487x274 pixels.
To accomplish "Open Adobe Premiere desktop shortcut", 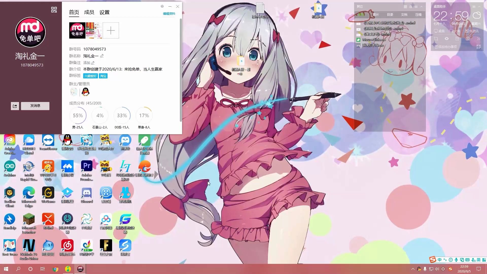I will (x=87, y=170).
